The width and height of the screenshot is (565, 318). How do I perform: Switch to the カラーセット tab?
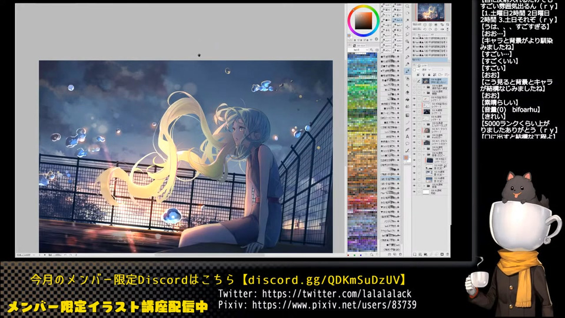[359, 45]
